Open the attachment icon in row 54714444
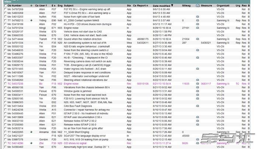258x149 pixels. 198,39
